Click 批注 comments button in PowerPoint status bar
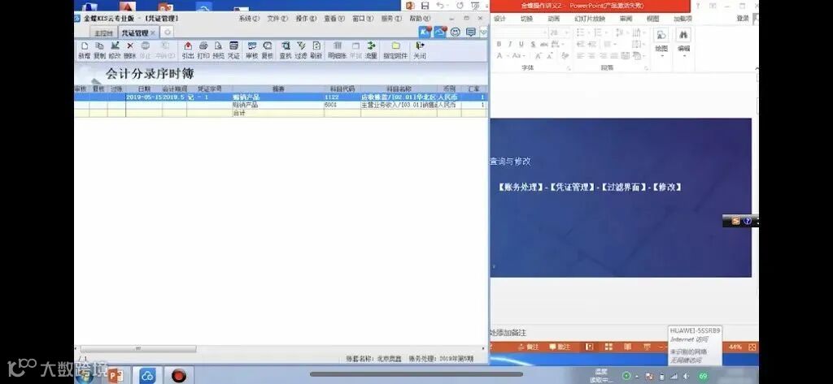The width and height of the screenshot is (833, 384). click(x=560, y=347)
